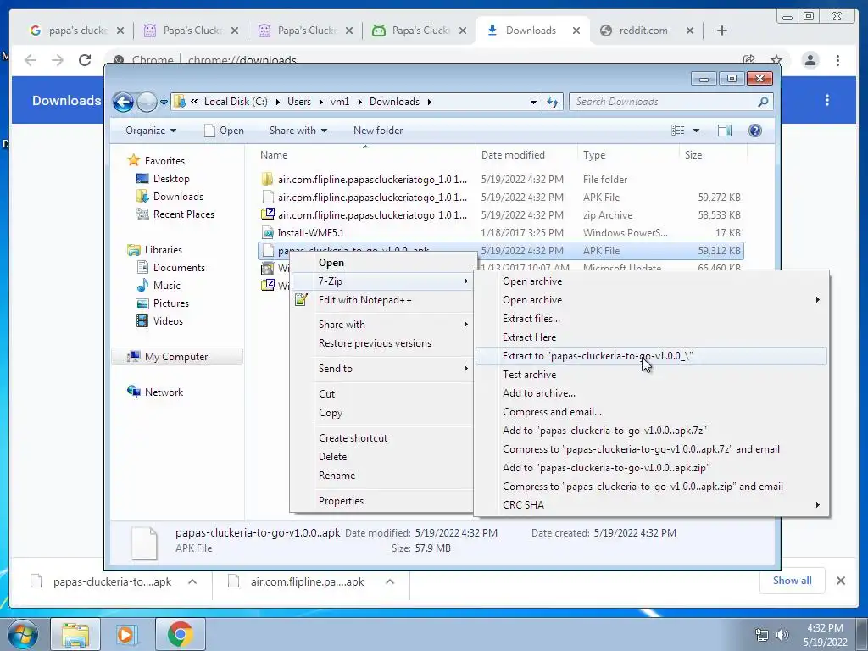The image size is (868, 651).
Task: Select the air.com.flipline File folder row
Action: 500,180
